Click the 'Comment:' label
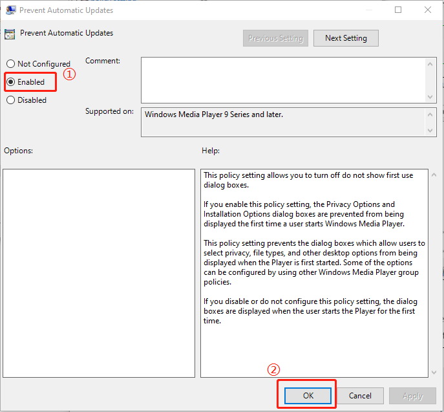Viewport: 444px width, 412px height. tap(103, 61)
